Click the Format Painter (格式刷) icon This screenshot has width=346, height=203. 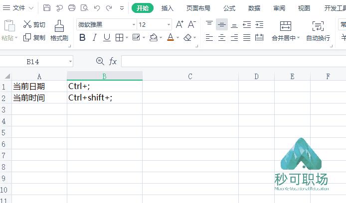(59, 26)
